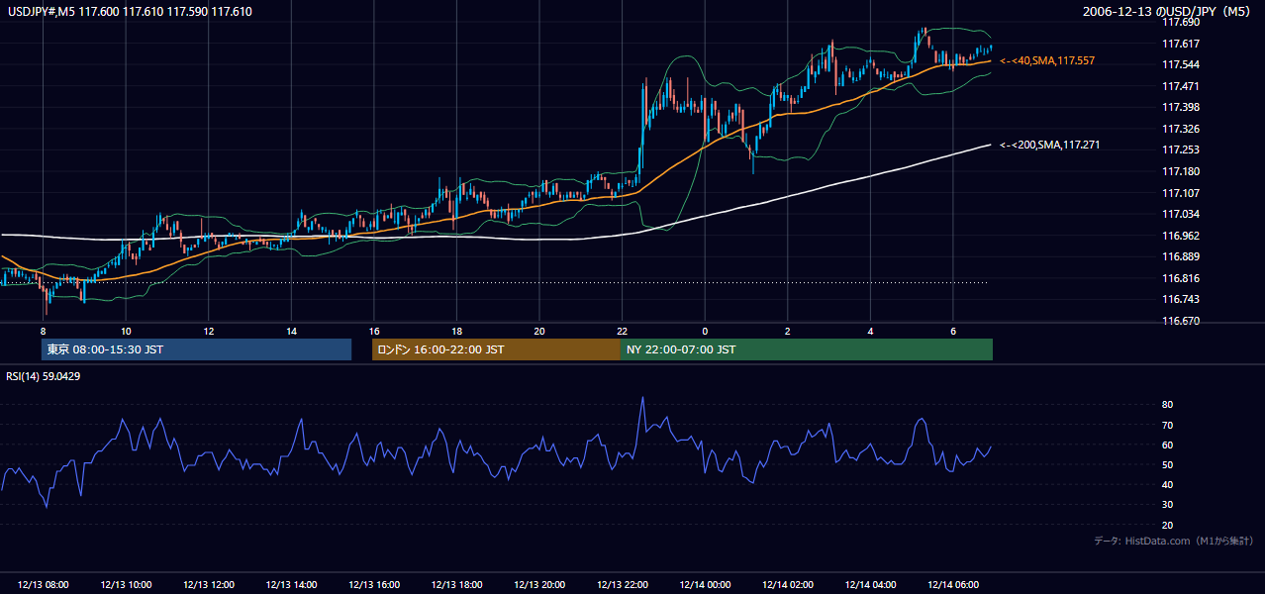The image size is (1265, 594).
Task: Click price axis value 117.690
Action: tap(1181, 22)
